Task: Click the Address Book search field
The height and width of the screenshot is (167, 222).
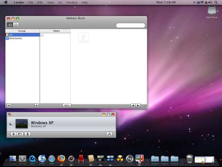Action: click(131, 25)
